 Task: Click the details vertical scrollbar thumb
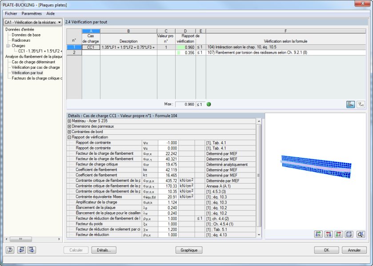click(259, 176)
